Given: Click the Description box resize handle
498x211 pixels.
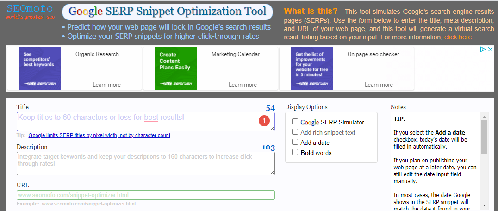Looking at the screenshot, I should coord(272,172).
